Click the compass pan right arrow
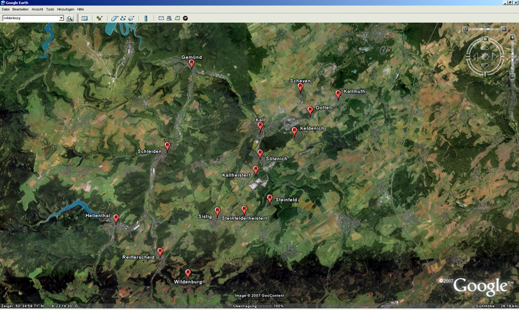 tap(494, 57)
